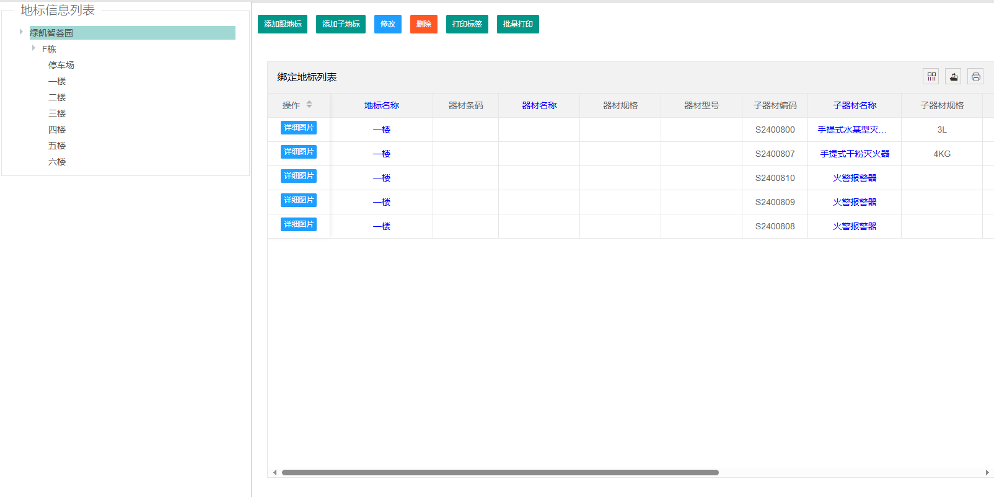
Task: Click the 子器材编码 column header
Action: point(775,105)
